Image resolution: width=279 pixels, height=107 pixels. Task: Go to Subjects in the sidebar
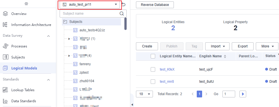pyautogui.click(x=18, y=57)
